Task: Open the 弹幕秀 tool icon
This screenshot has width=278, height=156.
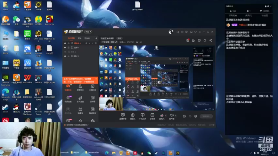Action: (80, 111)
